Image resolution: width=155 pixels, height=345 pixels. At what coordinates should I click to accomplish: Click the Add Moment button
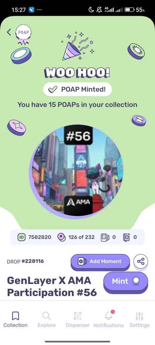tap(100, 261)
